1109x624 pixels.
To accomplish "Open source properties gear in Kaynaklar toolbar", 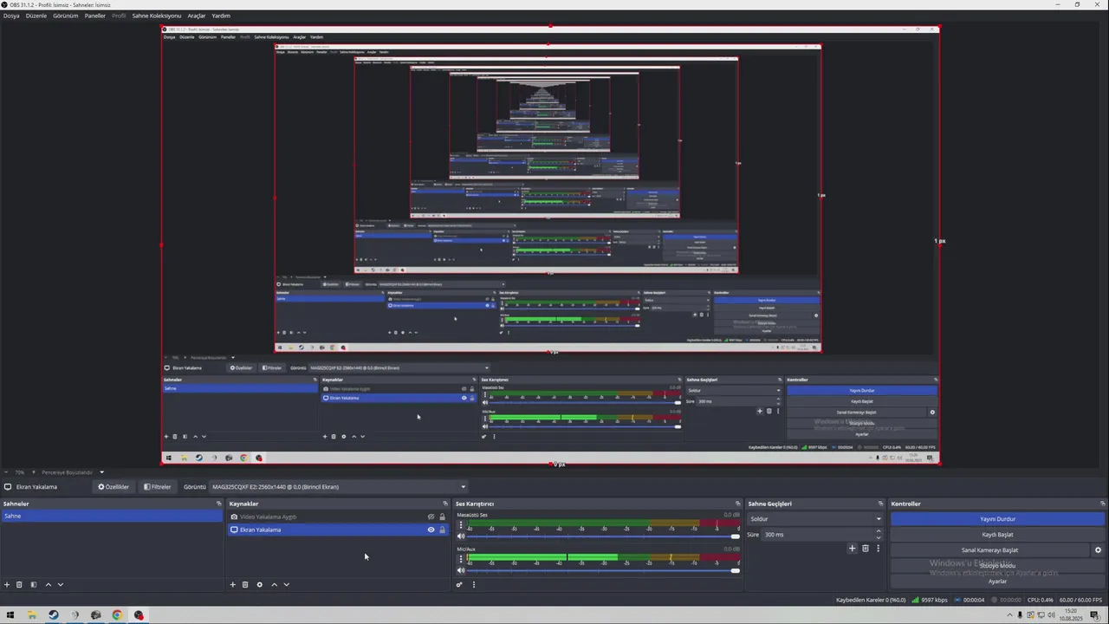I will click(x=259, y=585).
